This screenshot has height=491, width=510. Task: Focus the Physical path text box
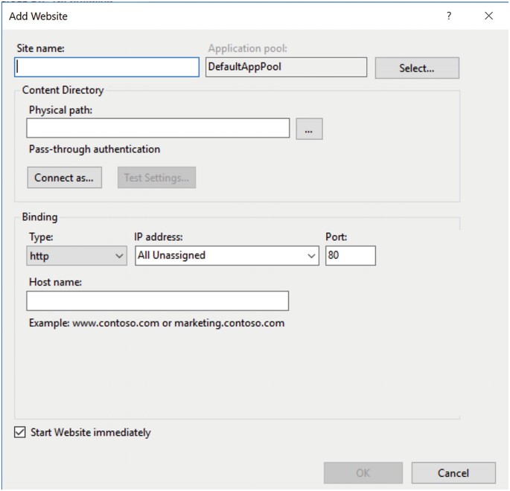click(158, 129)
